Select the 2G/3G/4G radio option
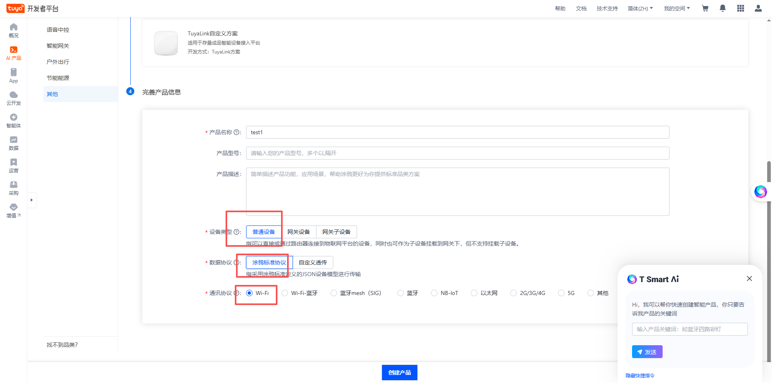Image resolution: width=772 pixels, height=383 pixels. click(513, 293)
